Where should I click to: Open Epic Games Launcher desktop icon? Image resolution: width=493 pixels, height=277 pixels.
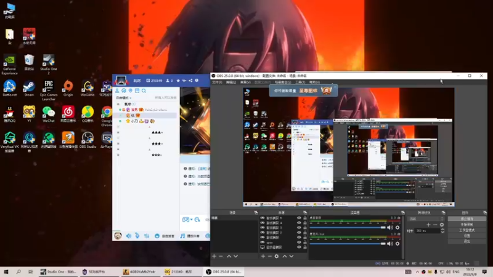[x=49, y=90]
